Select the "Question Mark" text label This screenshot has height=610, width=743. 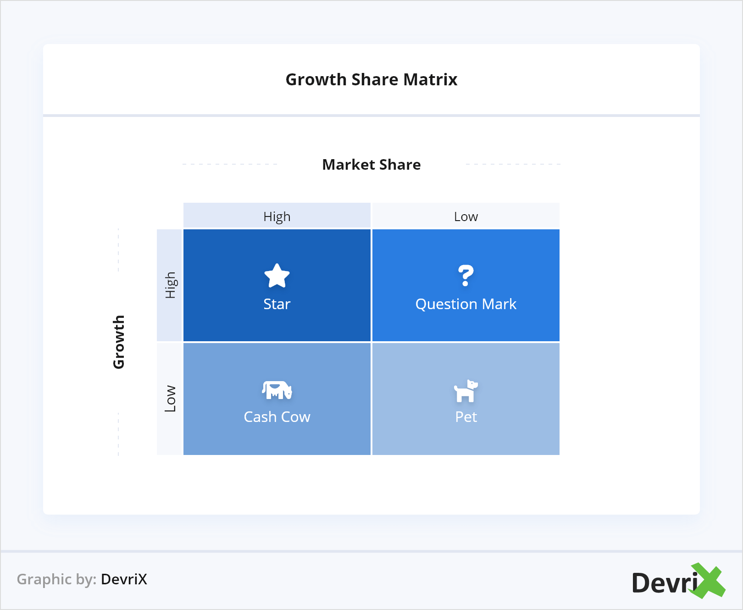coord(466,304)
